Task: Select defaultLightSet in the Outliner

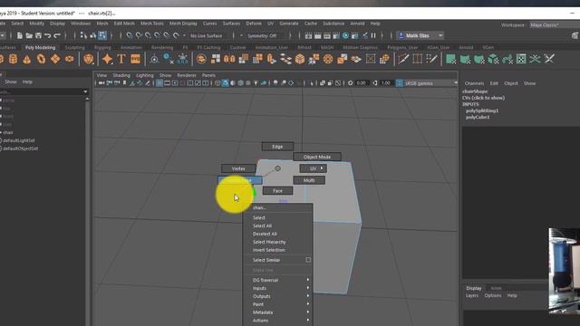Action: pyautogui.click(x=19, y=140)
